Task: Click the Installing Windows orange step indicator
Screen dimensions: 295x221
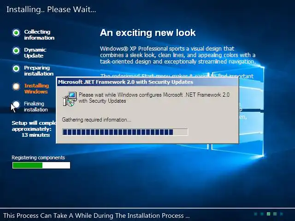Action: (x=16, y=87)
